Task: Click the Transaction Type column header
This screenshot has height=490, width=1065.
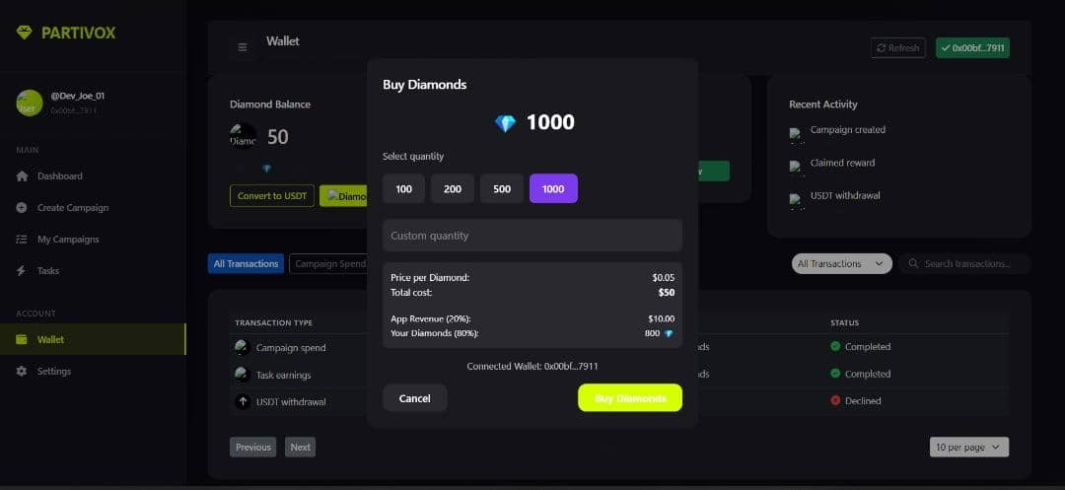Action: coord(274,322)
